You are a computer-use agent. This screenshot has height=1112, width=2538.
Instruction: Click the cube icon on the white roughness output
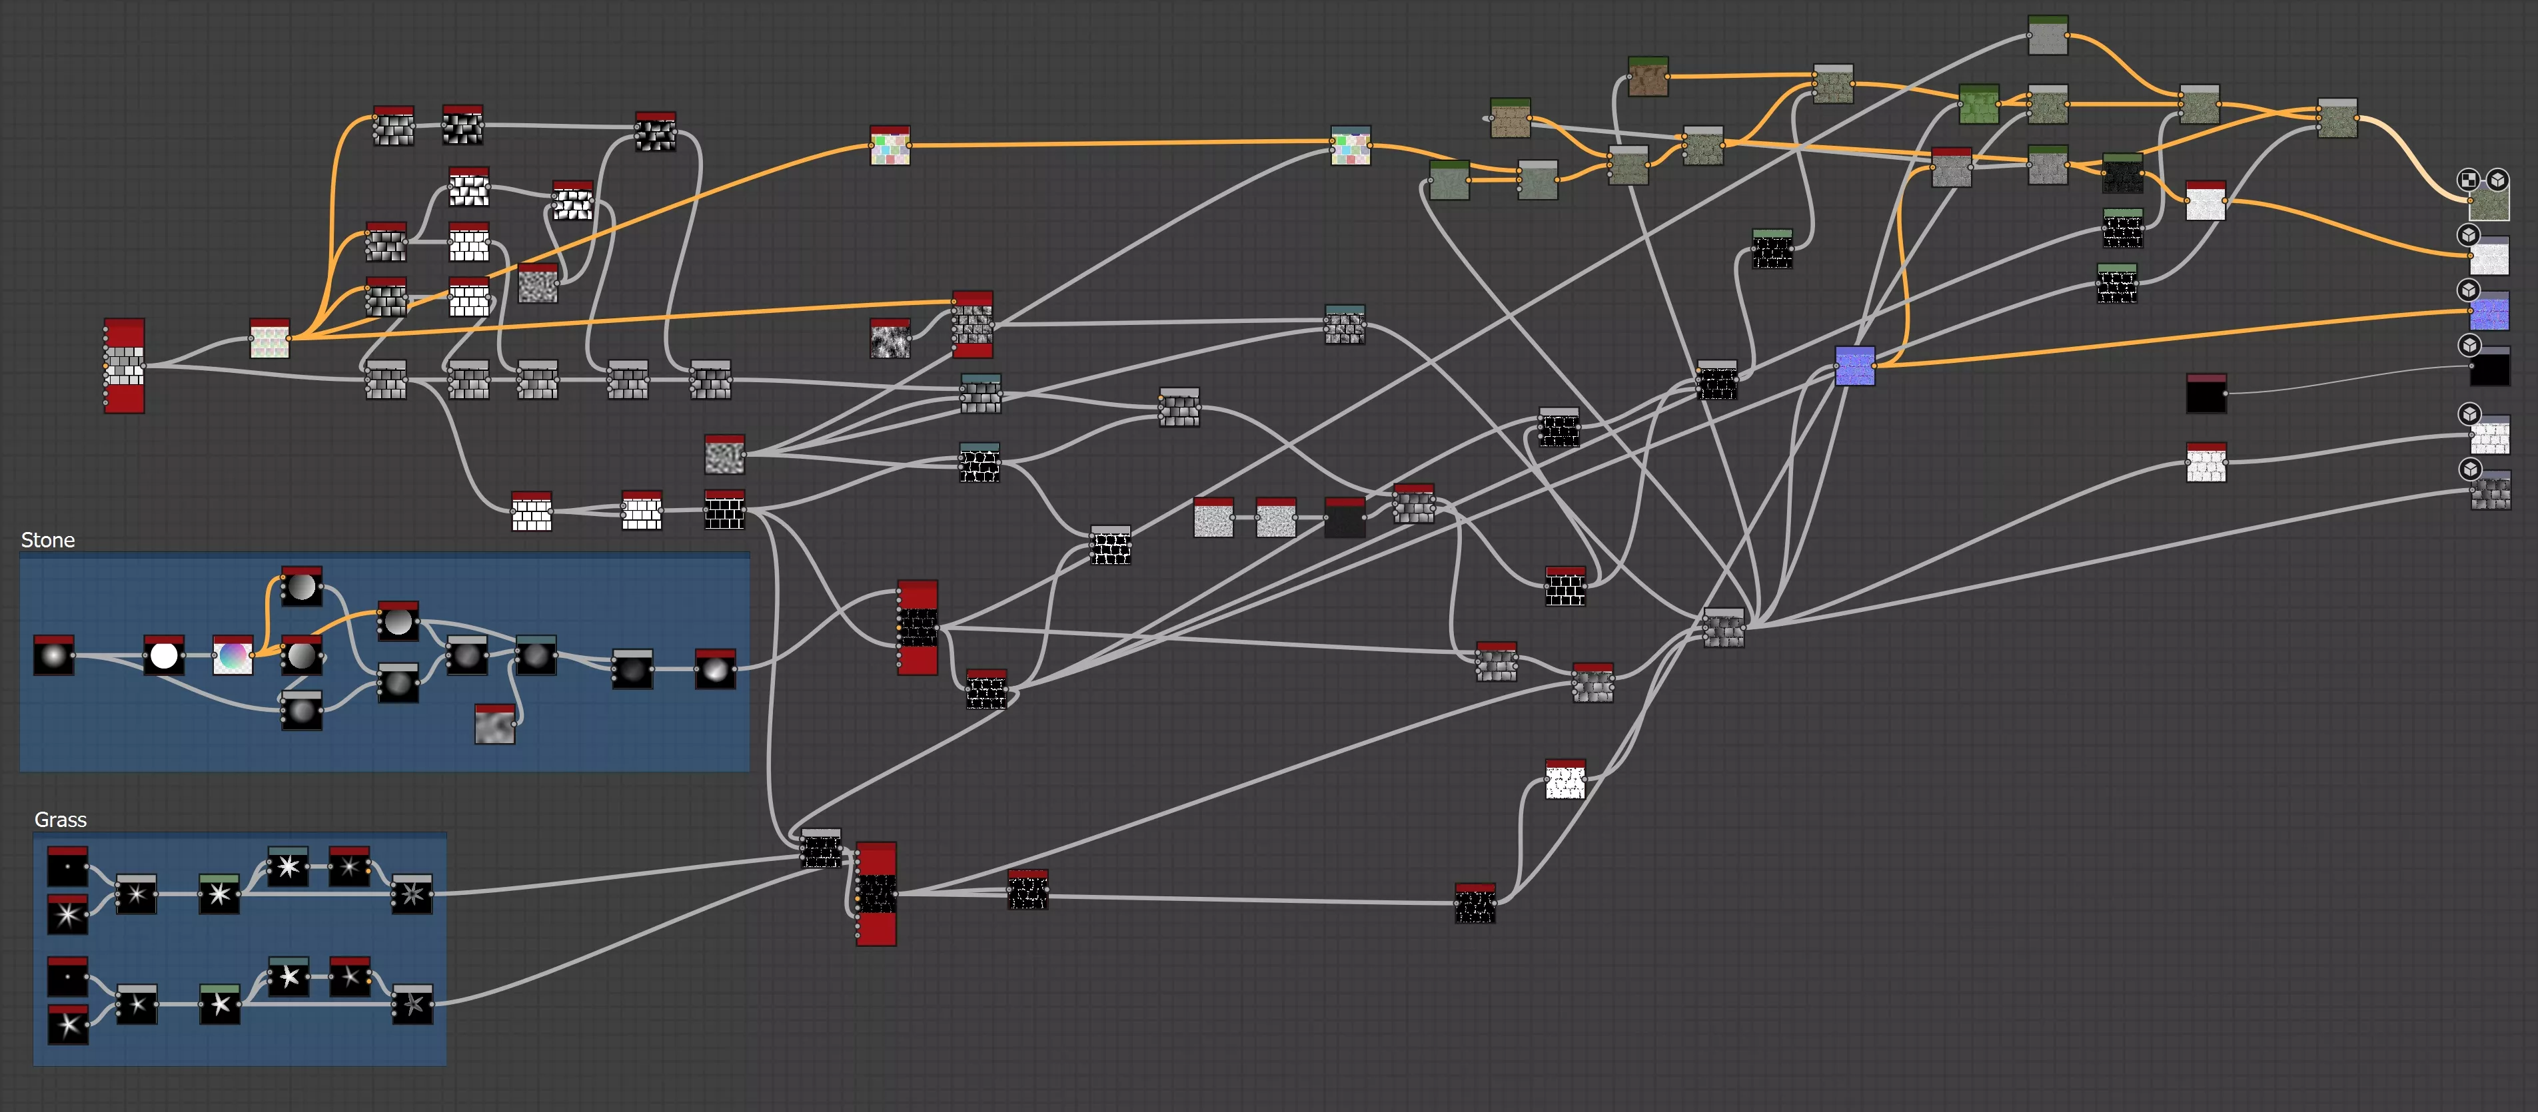2468,234
